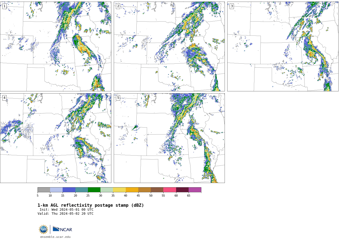Click the Init Wed 2024-05-01 00 UTC line

click(67, 210)
